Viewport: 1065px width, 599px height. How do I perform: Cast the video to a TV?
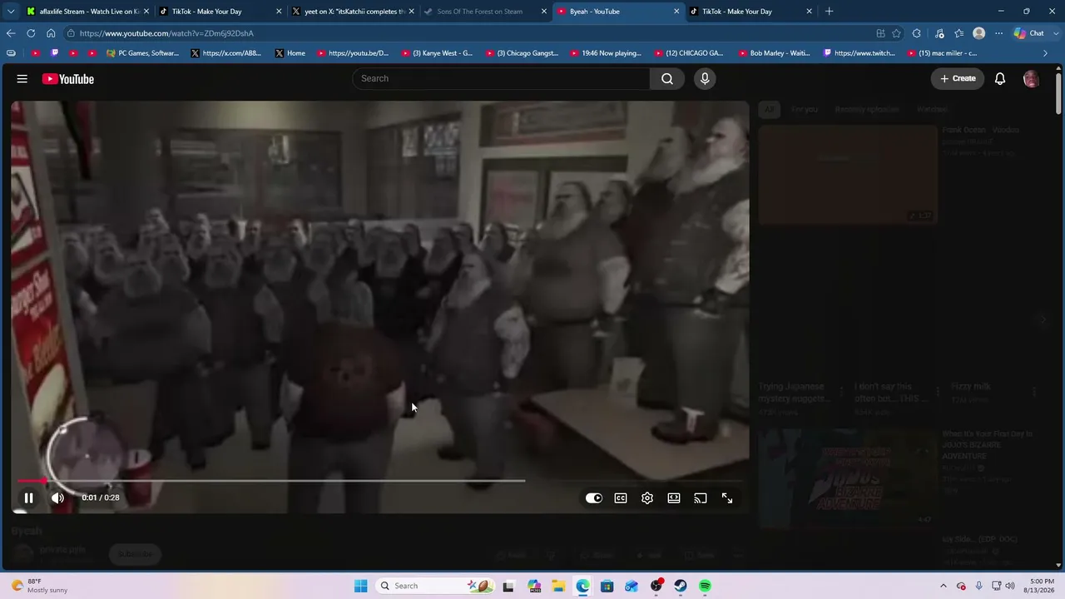pos(701,498)
